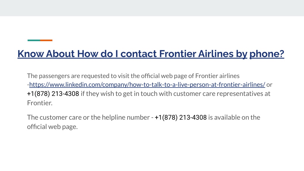This screenshot has height=171, width=304.
Task: Open the LinkedIn Frontier Airlines URL link
Action: click(x=147, y=85)
